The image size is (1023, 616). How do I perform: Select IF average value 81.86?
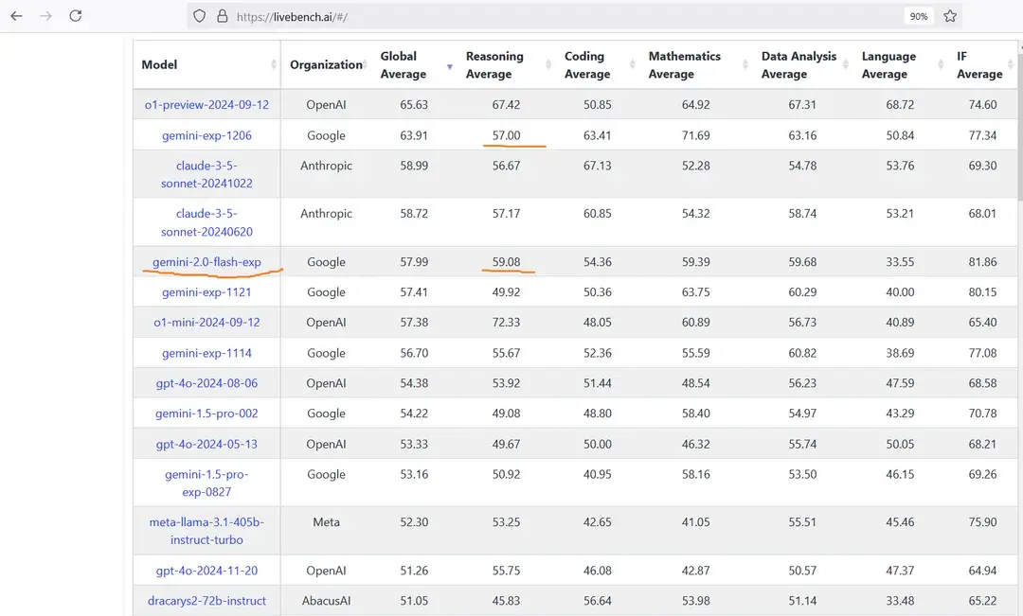click(982, 262)
